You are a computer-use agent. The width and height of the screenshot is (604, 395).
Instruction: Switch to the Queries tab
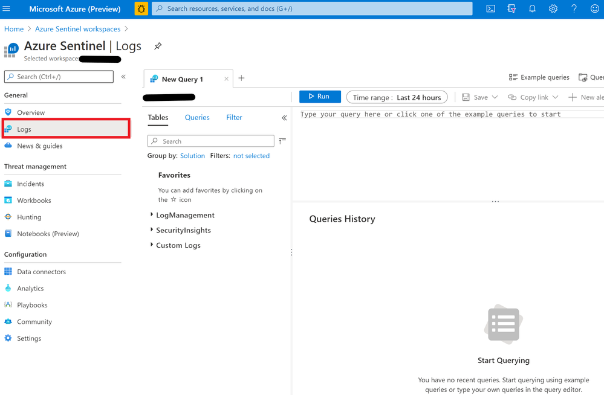click(197, 117)
